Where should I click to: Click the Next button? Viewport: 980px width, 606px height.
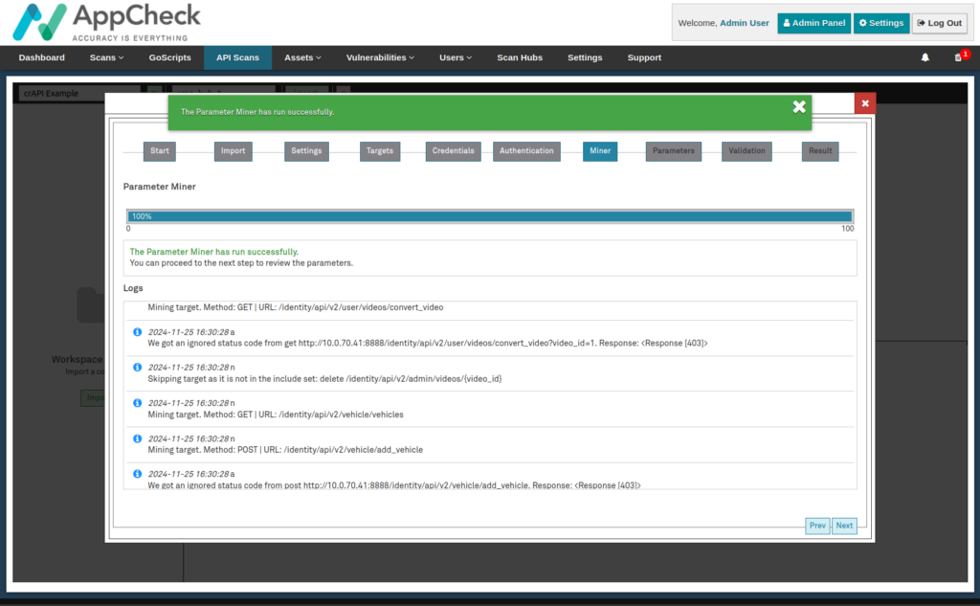point(844,526)
